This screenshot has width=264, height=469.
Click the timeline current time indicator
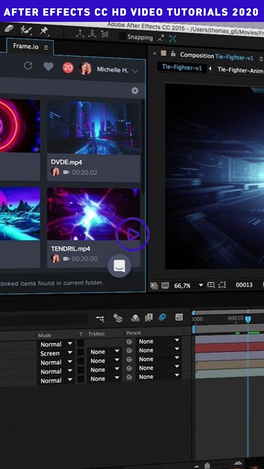point(248,320)
